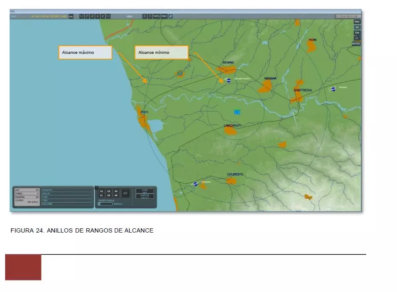The image size is (397, 292).
Task: Click the date and time display in toolbar
Action: (x=347, y=16)
